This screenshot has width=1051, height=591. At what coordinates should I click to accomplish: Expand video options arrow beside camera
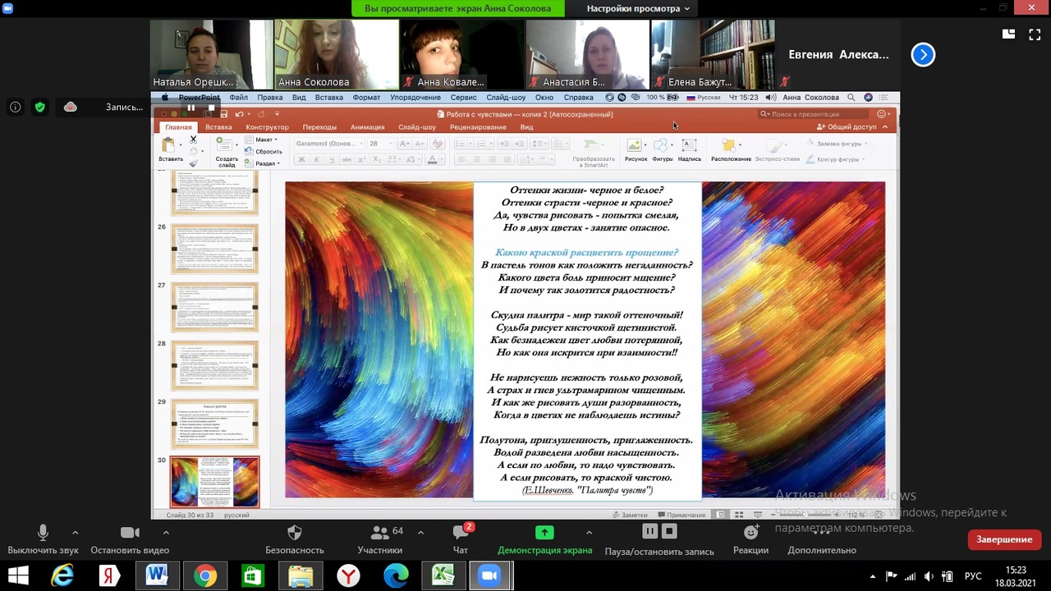click(166, 532)
